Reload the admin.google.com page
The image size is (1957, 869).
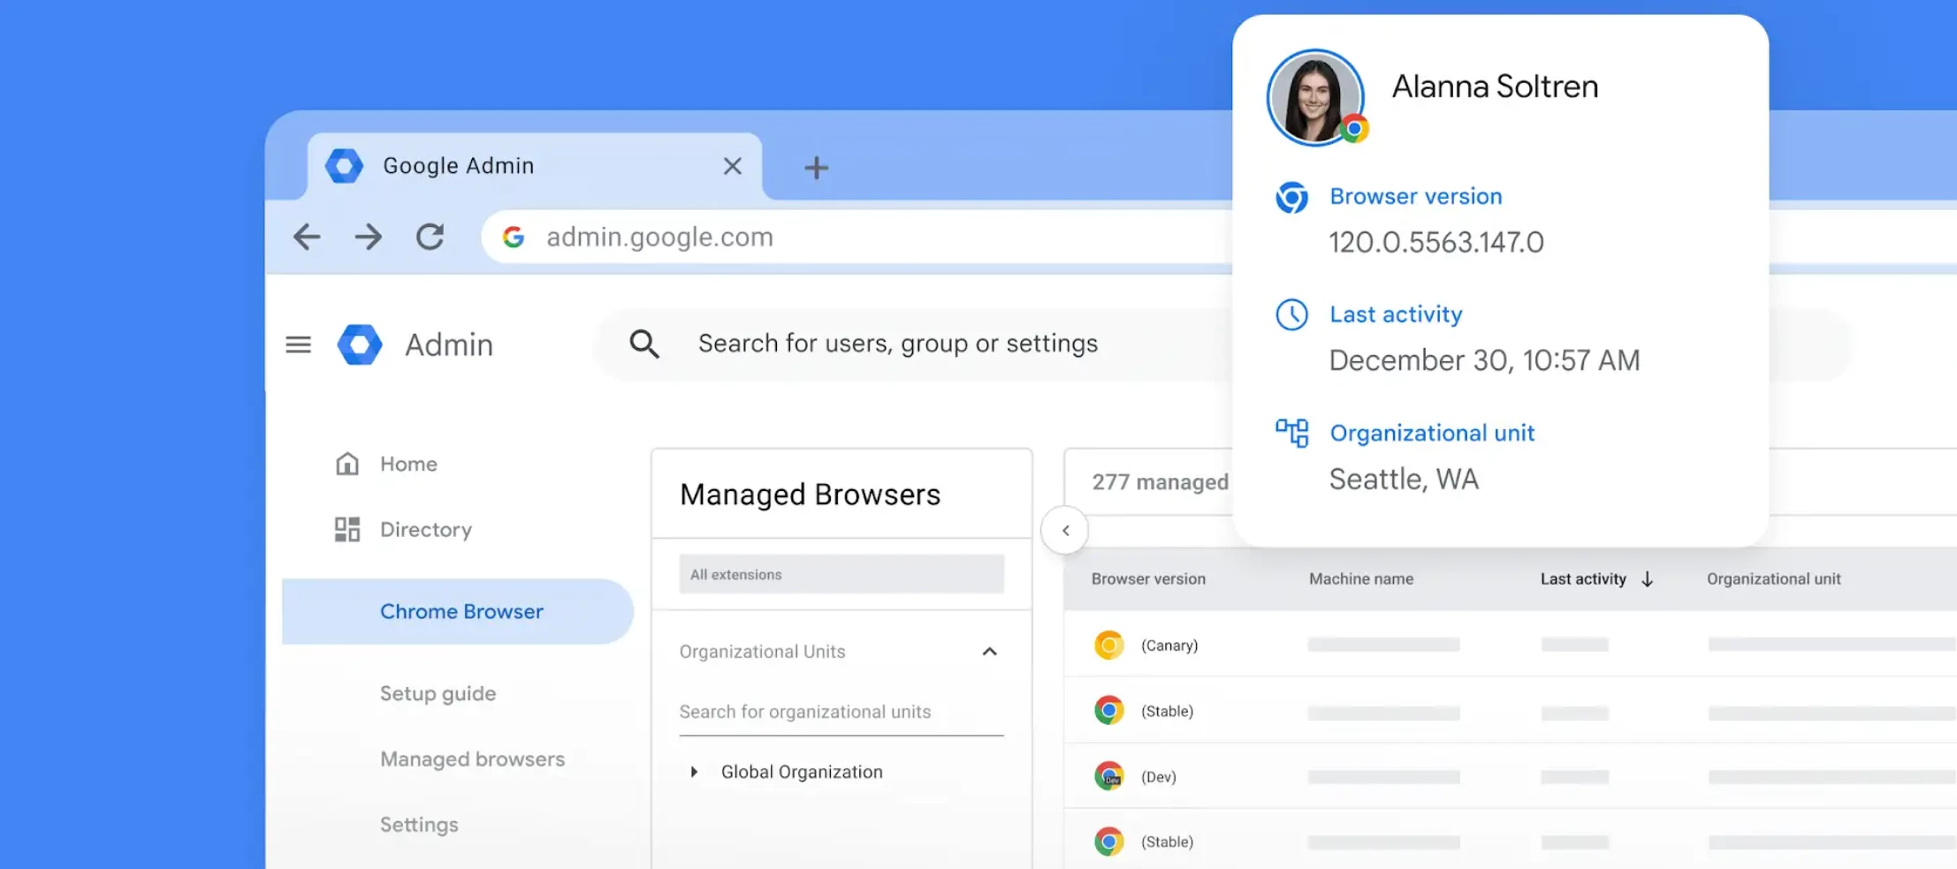coord(430,237)
